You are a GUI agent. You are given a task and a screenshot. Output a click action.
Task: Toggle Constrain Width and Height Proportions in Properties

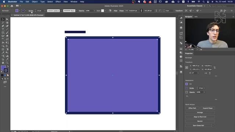click(214, 67)
